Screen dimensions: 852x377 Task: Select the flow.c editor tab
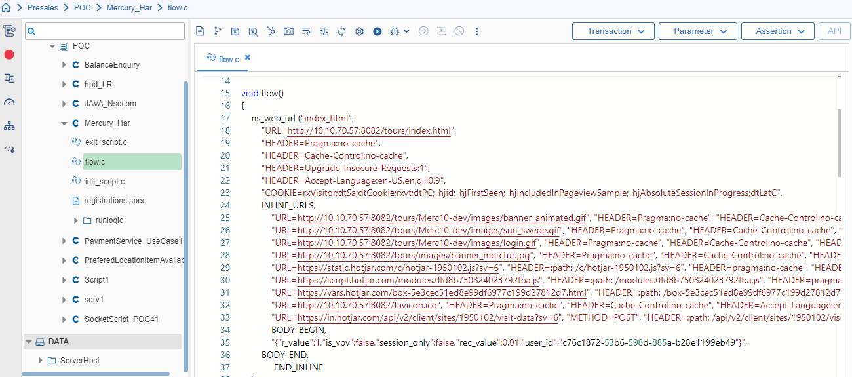223,58
